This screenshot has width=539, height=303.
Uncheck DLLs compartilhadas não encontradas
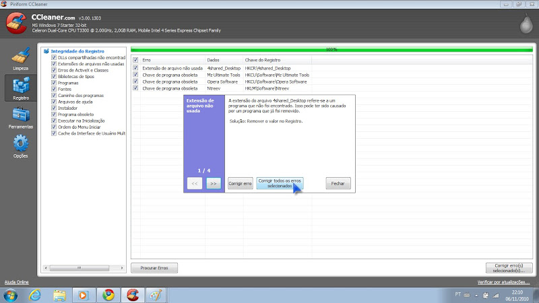pos(54,57)
